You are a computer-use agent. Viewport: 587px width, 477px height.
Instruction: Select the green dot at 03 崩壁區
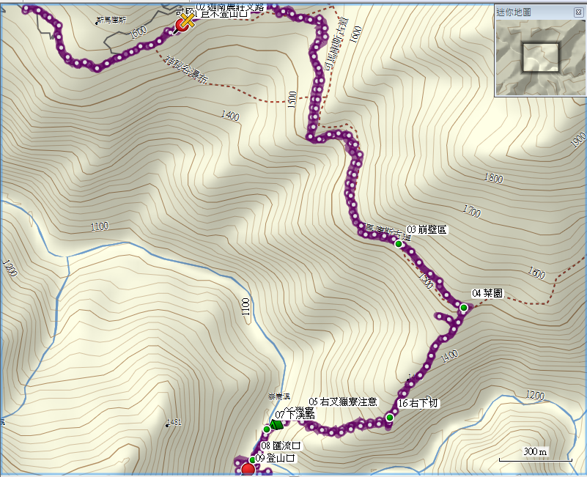[x=399, y=244]
